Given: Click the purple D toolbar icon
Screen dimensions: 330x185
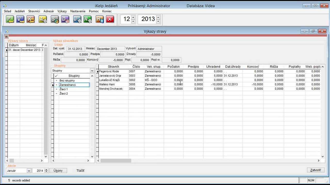Looking at the screenshot, I should click(x=65, y=19).
